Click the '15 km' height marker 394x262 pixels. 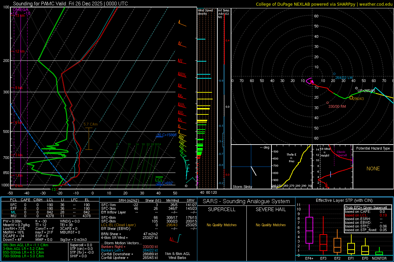(x=20, y=15)
